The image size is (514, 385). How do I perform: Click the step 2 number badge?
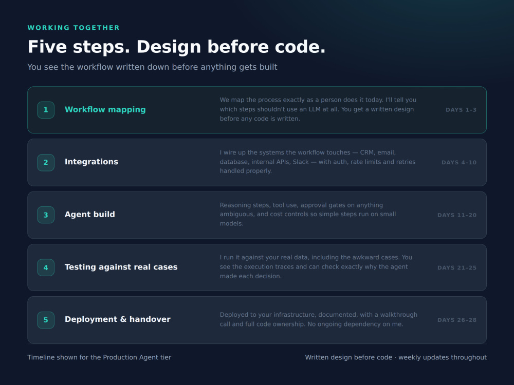coord(46,163)
